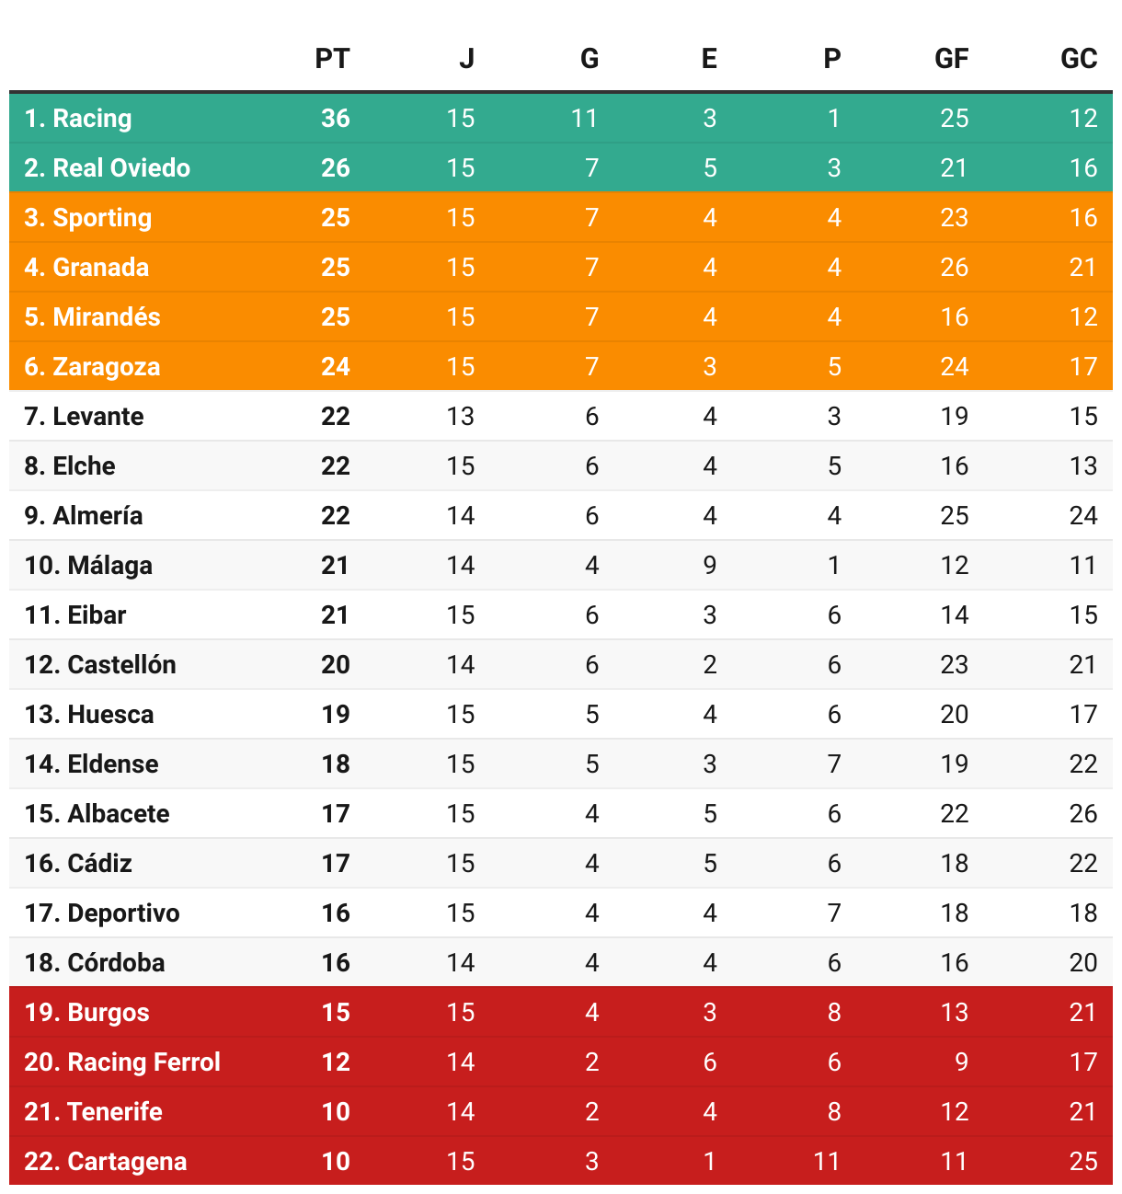Click 15. Albacete team name
Image resolution: width=1122 pixels, height=1194 pixels.
click(x=97, y=813)
